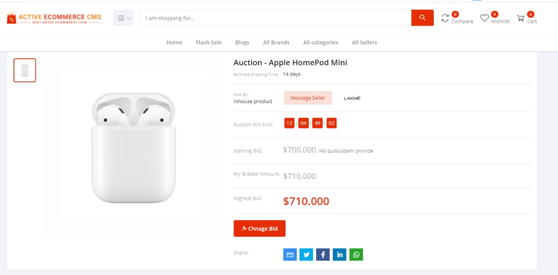Focus the 'I am shopping for' search field
Viewport: 558px width, 275px height.
275,18
